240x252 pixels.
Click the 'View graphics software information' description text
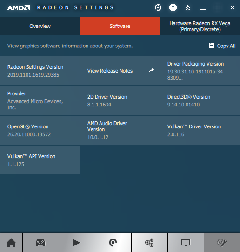[70, 46]
